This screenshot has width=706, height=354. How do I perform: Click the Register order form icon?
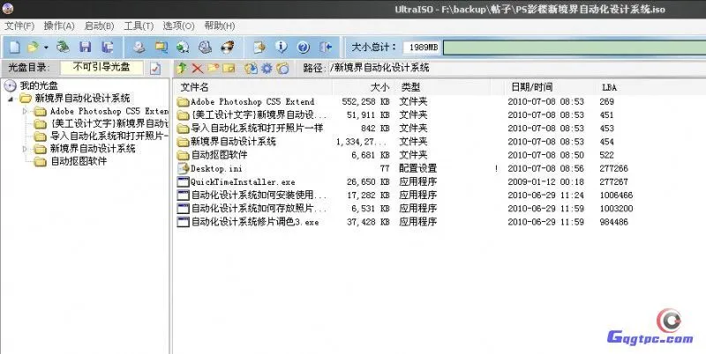point(259,47)
